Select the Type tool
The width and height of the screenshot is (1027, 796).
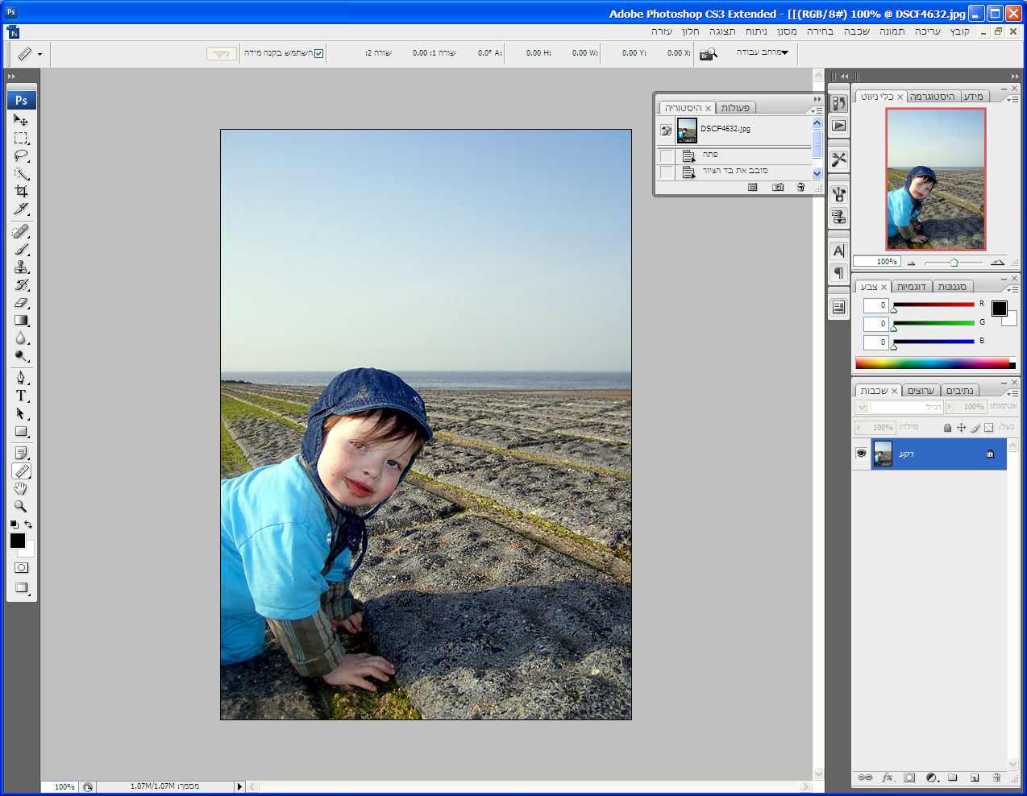point(21,396)
